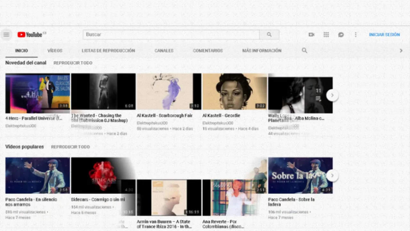Open the create video camera icon
Image resolution: width=410 pixels, height=231 pixels.
tap(311, 34)
